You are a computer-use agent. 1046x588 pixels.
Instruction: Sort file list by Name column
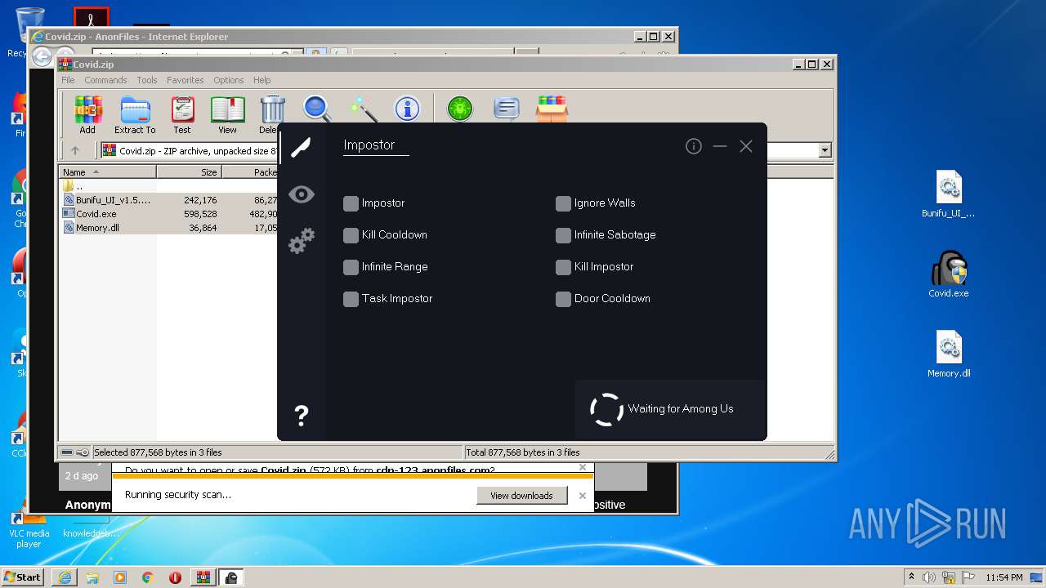[x=107, y=172]
